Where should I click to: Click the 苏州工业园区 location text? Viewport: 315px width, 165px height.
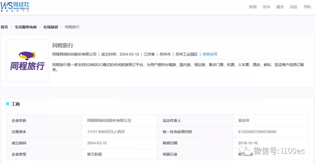pyautogui.click(x=186, y=55)
